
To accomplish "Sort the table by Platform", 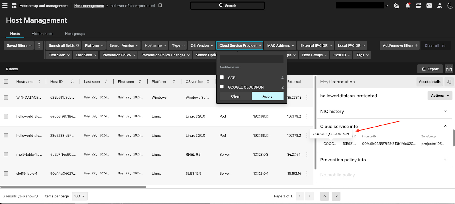I will click(x=174, y=82).
